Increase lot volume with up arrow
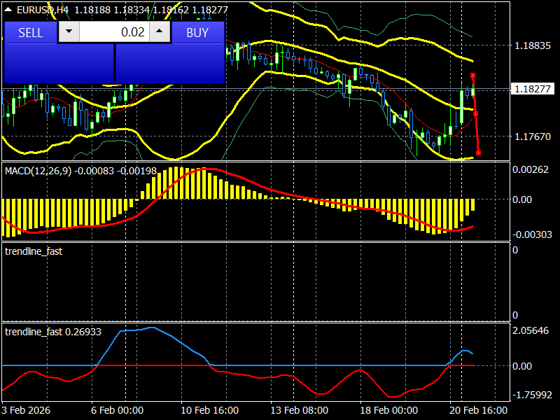The image size is (560, 420). (160, 31)
